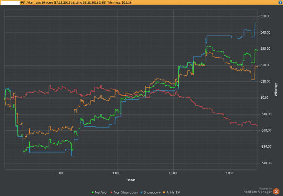Click the $20,00 y-axis label

pos(265,65)
